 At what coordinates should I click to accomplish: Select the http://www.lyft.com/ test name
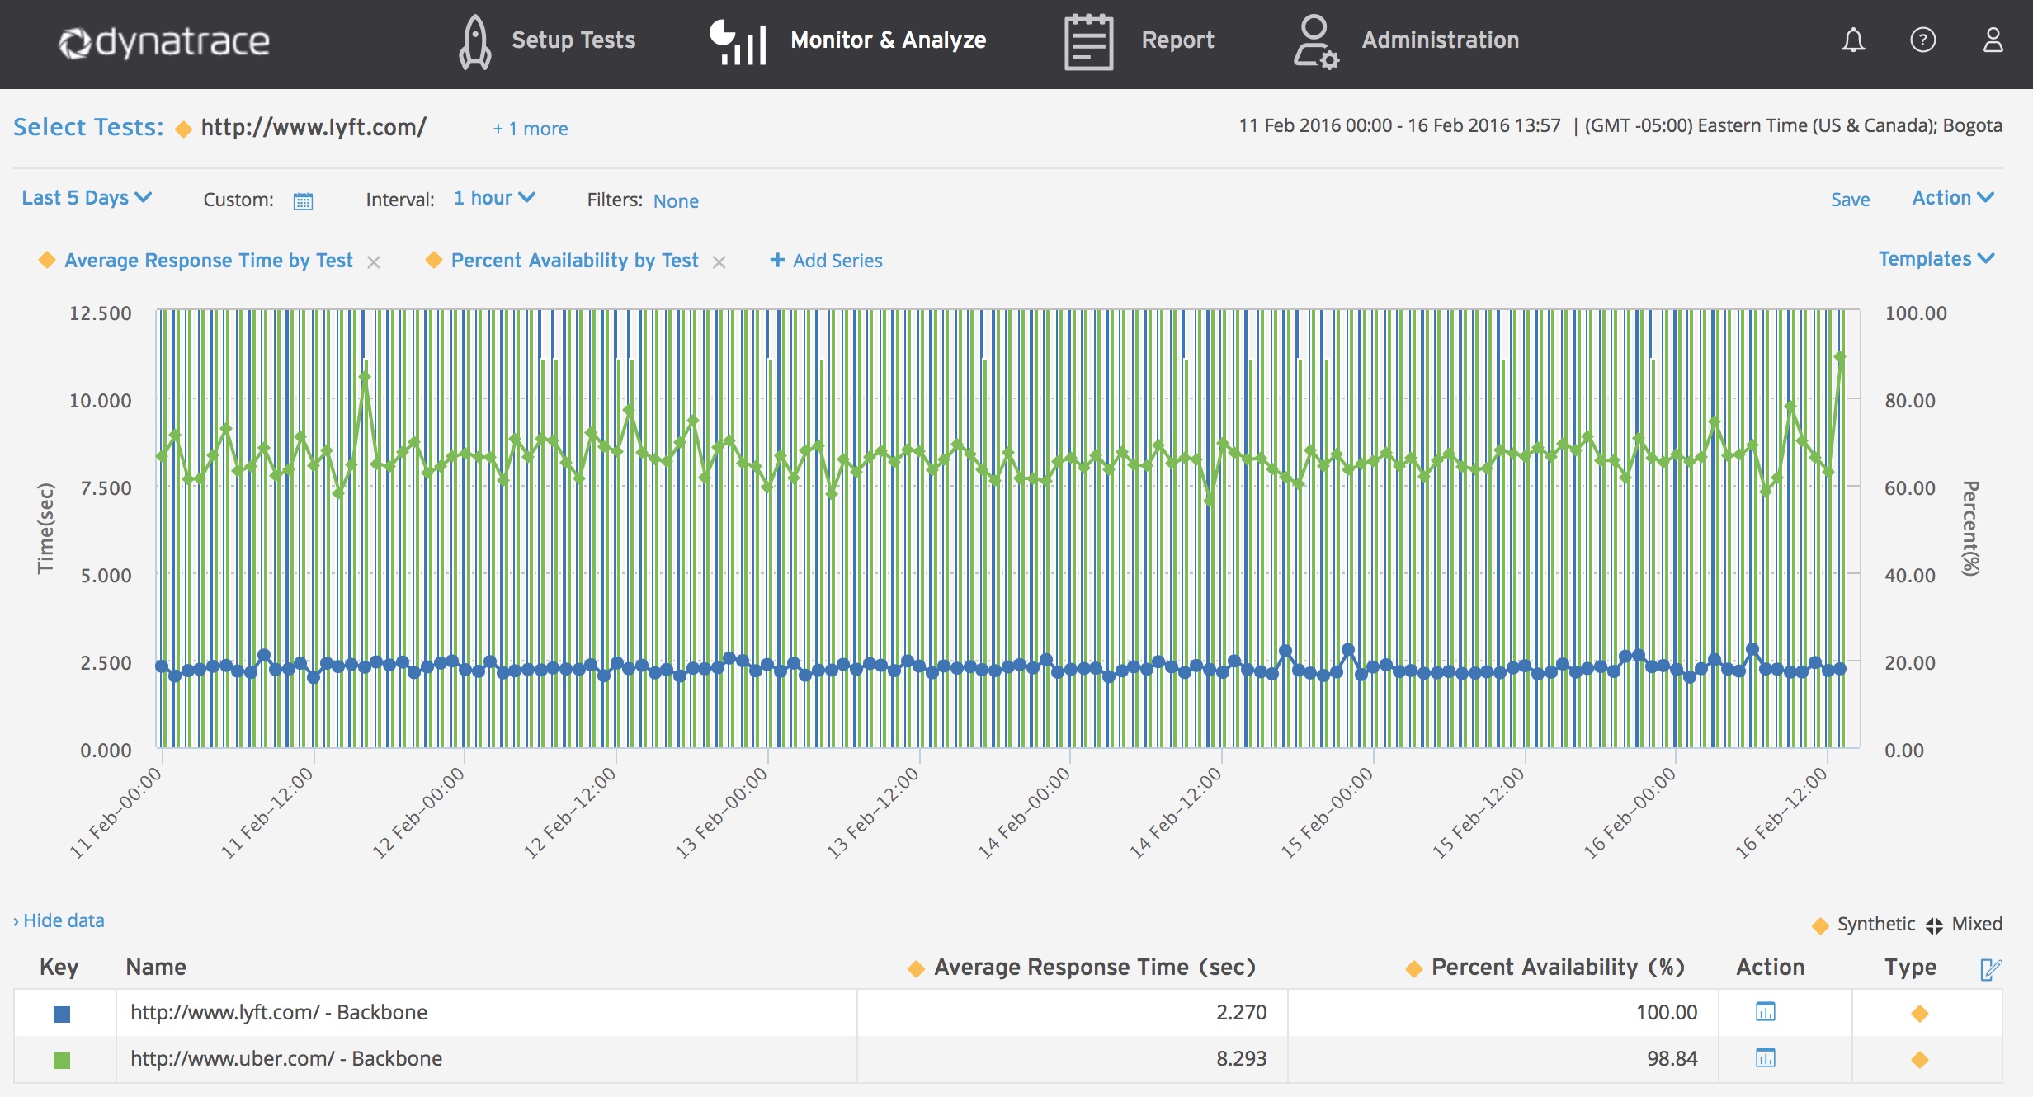pos(314,127)
